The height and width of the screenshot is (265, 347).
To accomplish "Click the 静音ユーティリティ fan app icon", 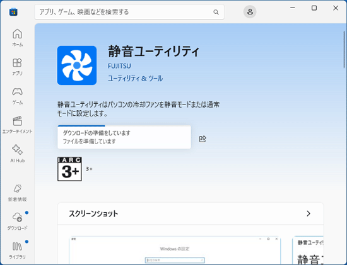I will pyautogui.click(x=77, y=65).
